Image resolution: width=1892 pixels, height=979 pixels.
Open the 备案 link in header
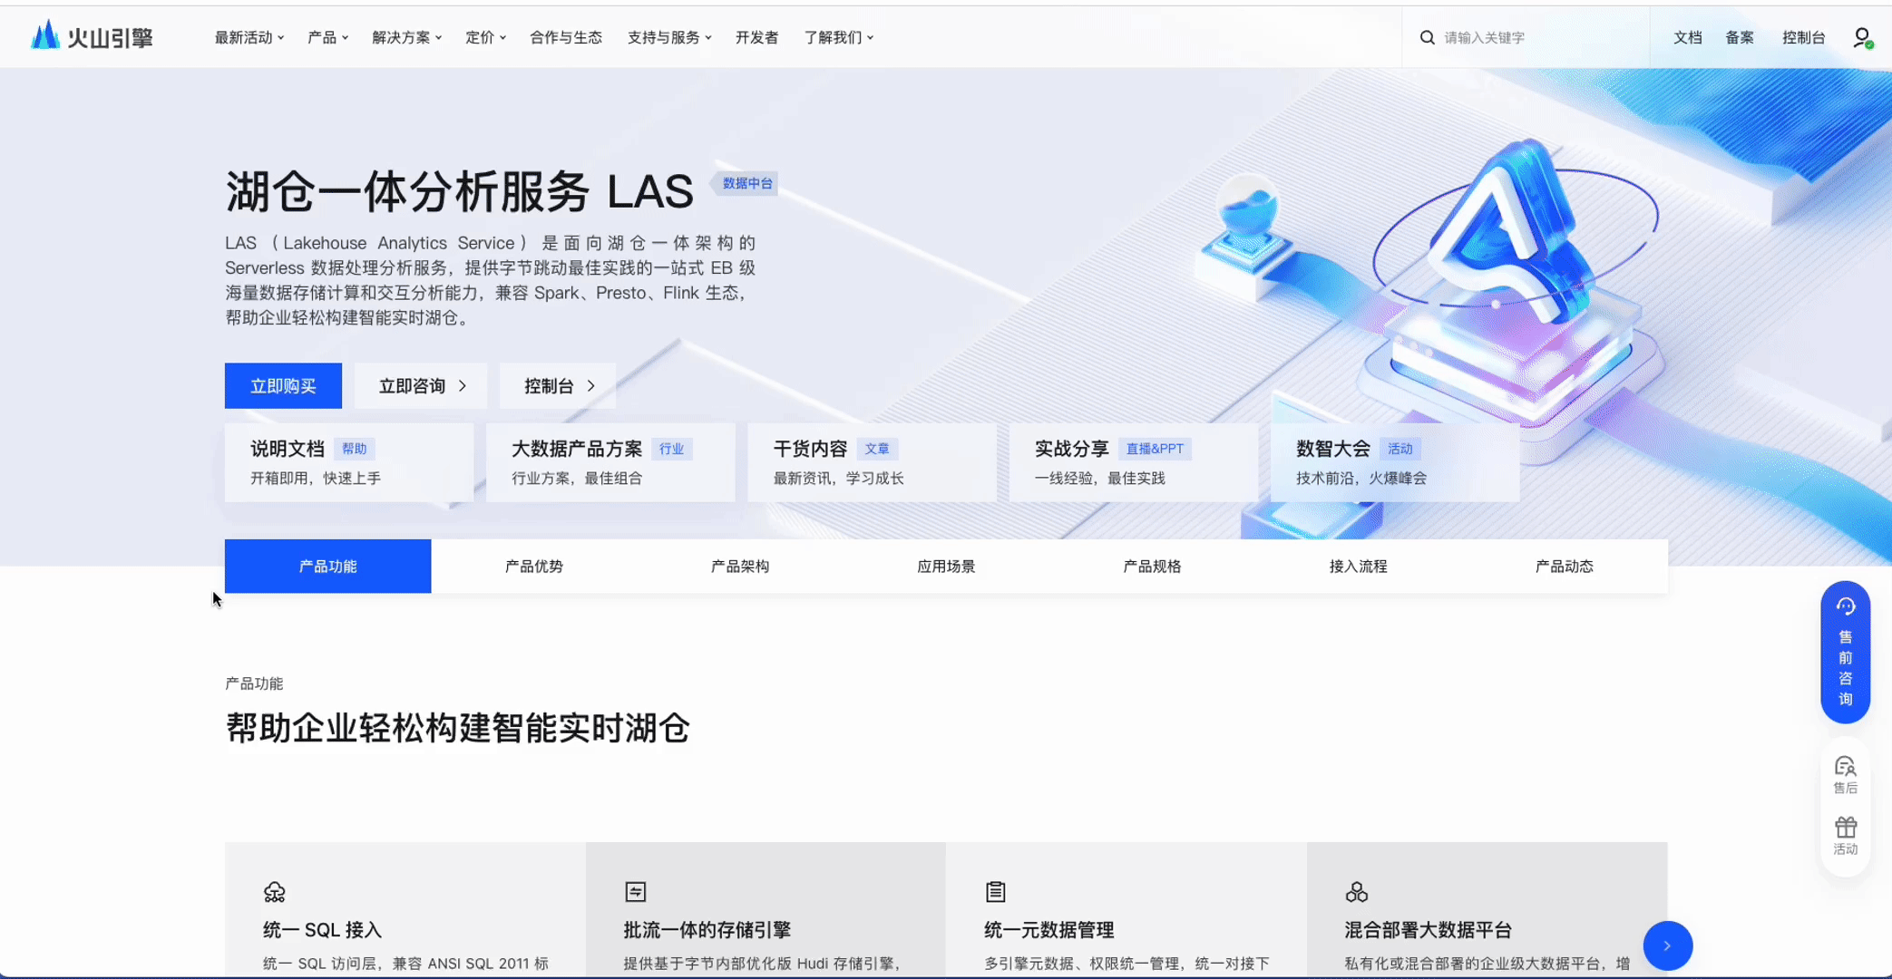coord(1740,37)
